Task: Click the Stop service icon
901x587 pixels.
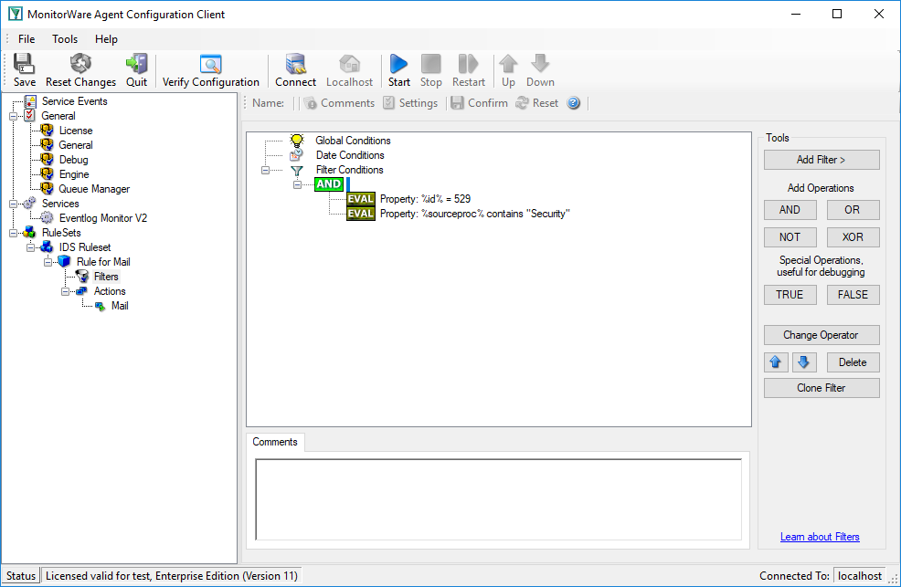Action: click(431, 64)
